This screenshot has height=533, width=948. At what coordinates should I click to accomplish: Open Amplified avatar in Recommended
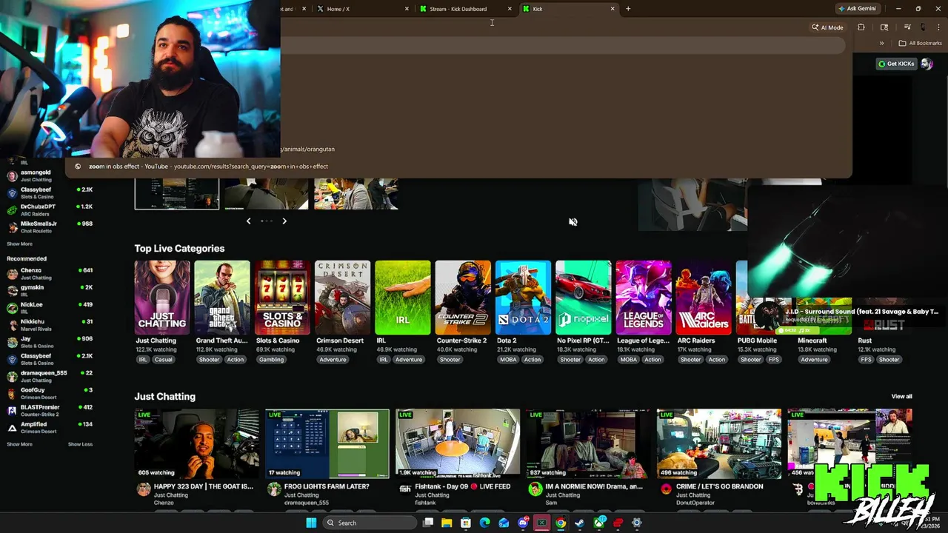[x=12, y=428]
